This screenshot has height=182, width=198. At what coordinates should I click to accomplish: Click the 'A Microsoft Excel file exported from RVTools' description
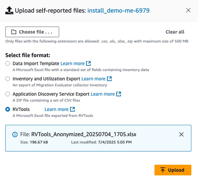click(x=53, y=116)
